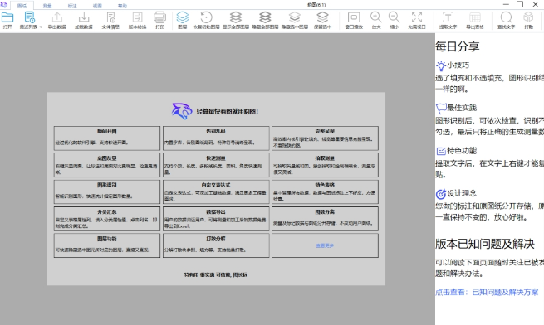The image size is (544, 325).
Task: Click the 轻算量快看图就用豹图! slogan text
Action: click(228, 112)
